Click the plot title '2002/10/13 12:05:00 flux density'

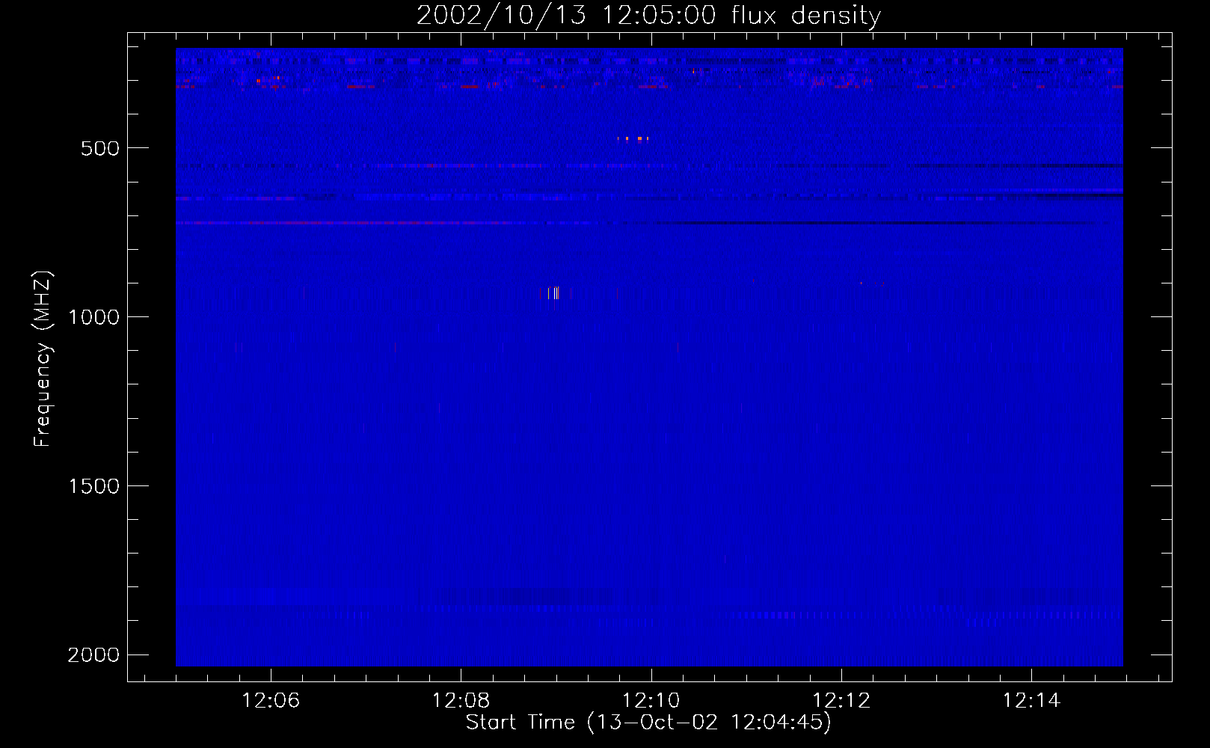(x=648, y=16)
